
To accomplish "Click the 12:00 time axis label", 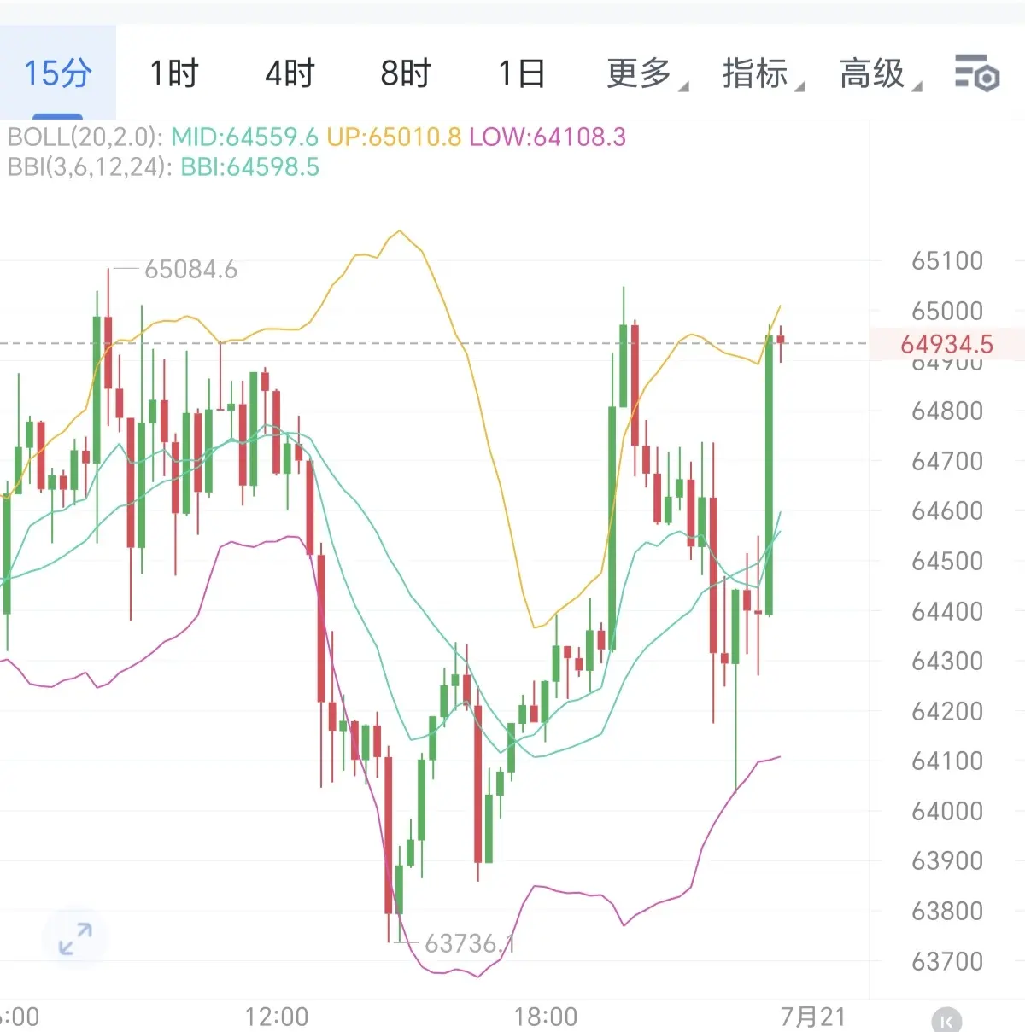I will pyautogui.click(x=276, y=1017).
